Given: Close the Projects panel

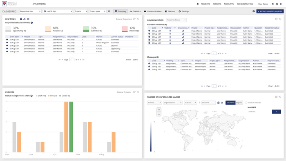Looking at the screenshot, I should [138, 92].
